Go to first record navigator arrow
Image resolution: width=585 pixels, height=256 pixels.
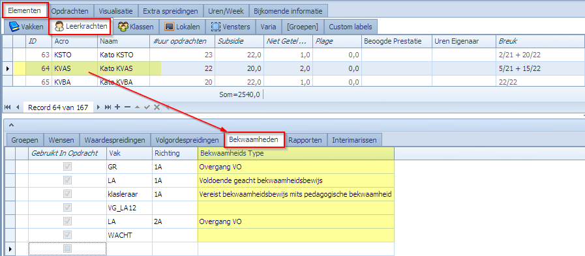pyautogui.click(x=7, y=107)
